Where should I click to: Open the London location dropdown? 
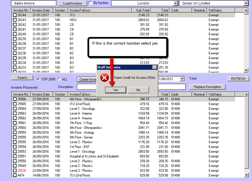pos(175,3)
